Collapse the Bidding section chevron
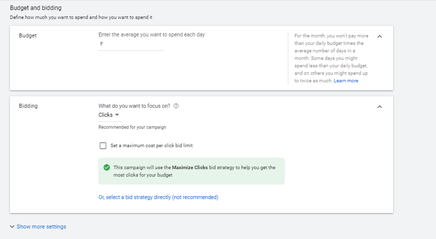 379,107
